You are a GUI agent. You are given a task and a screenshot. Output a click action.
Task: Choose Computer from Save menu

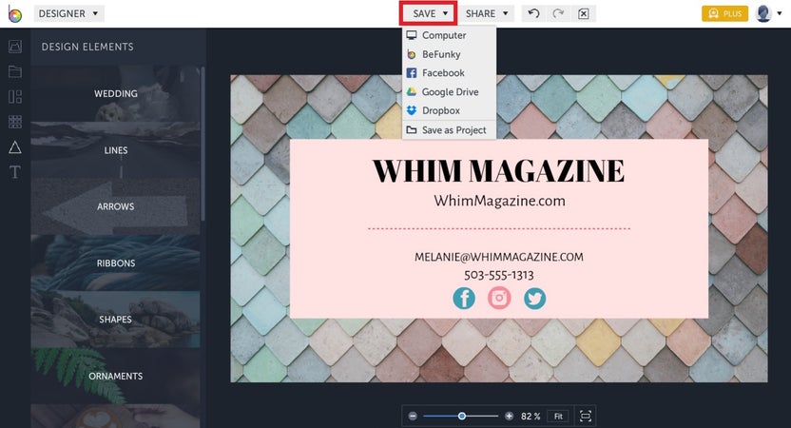[449, 35]
